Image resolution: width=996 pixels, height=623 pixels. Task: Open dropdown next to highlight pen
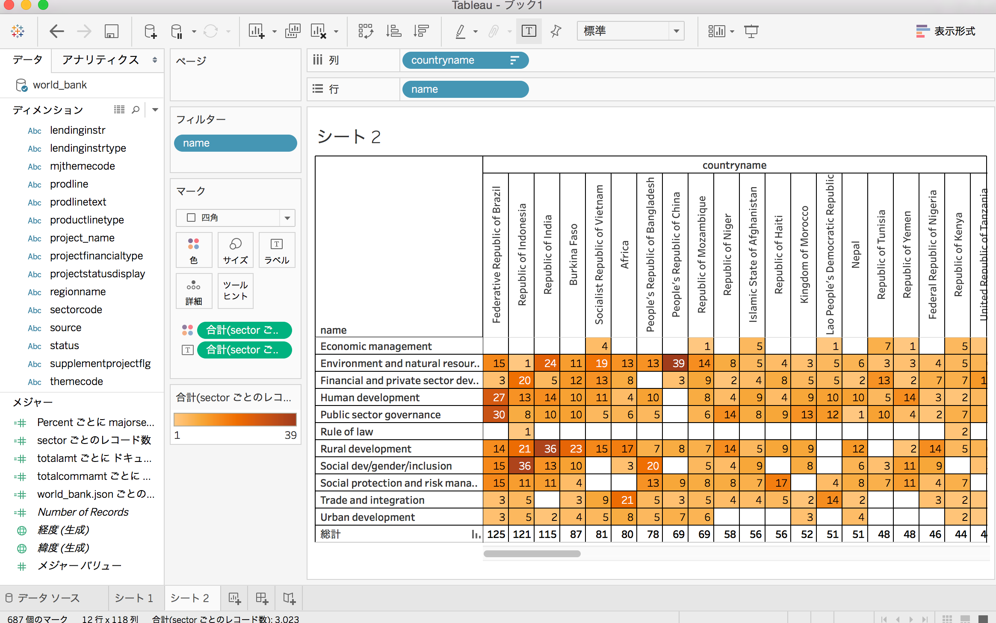point(476,32)
